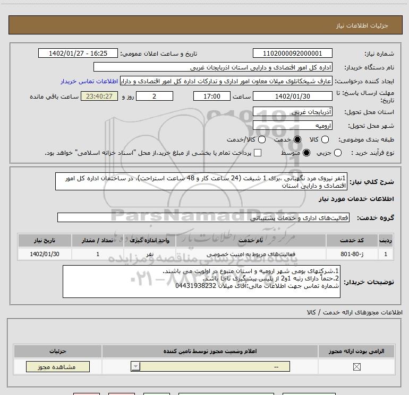Click the واحد اندازه گیری column header
The image size is (409, 395).
[x=149, y=240]
